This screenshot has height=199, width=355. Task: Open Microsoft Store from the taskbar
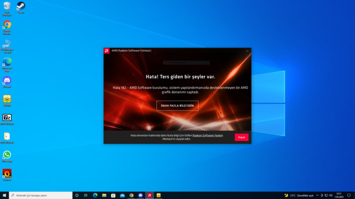click(113, 195)
